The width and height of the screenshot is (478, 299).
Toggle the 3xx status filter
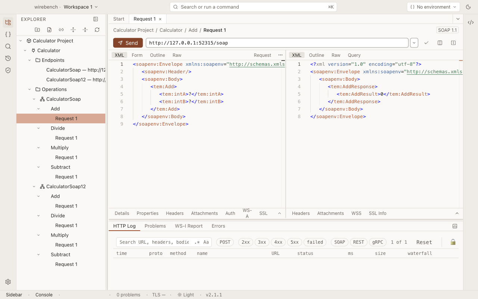(262, 242)
